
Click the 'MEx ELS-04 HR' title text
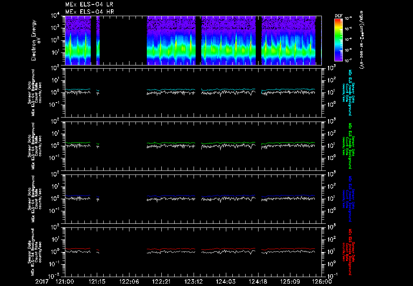pyautogui.click(x=90, y=12)
